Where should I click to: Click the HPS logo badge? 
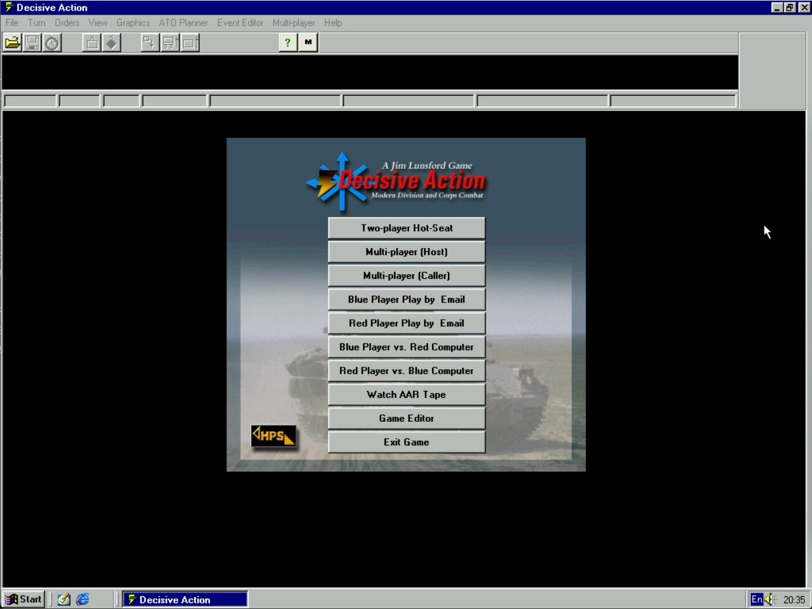[273, 436]
